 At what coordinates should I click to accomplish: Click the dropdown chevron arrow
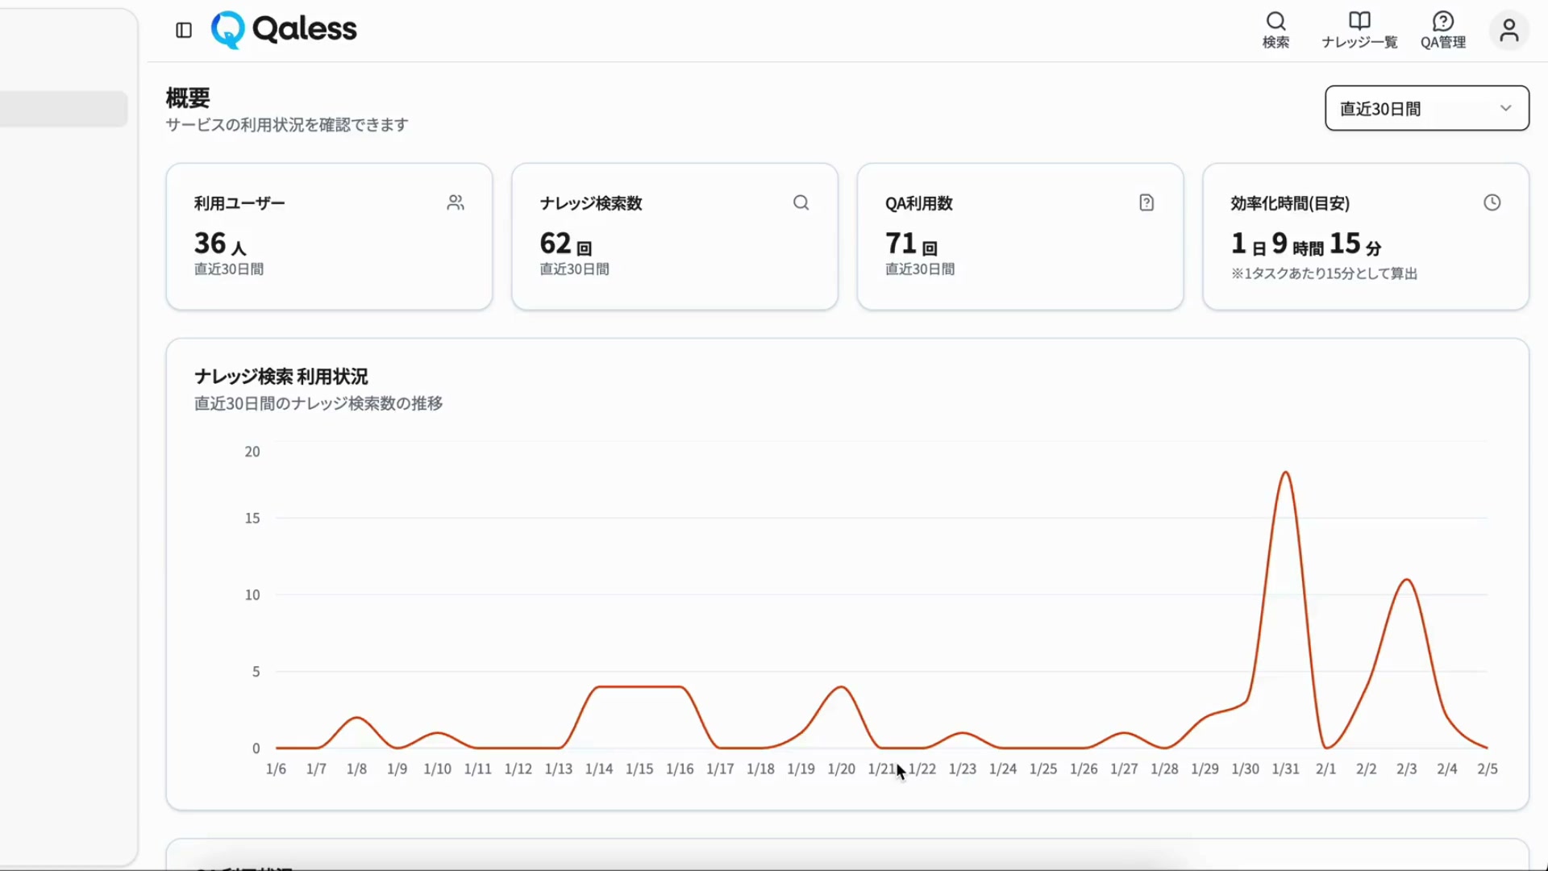tap(1505, 108)
